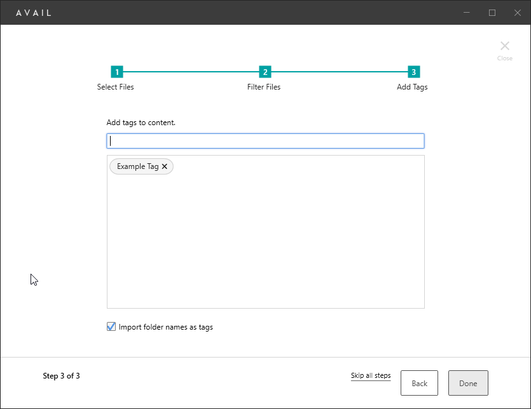The width and height of the screenshot is (531, 409).
Task: Go back to the previous step
Action: tap(419, 383)
